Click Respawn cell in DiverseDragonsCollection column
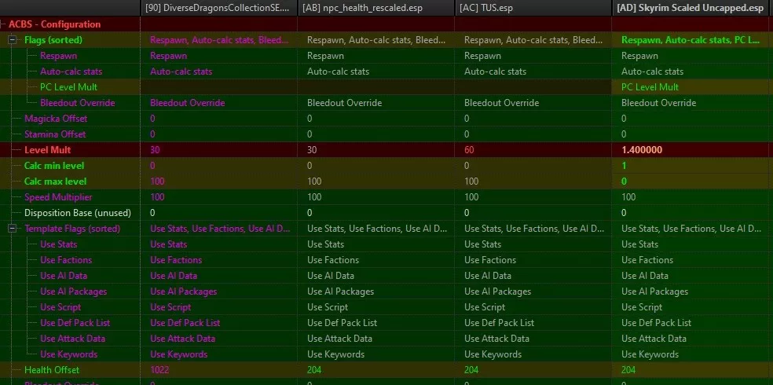This screenshot has width=773, height=385. point(169,56)
